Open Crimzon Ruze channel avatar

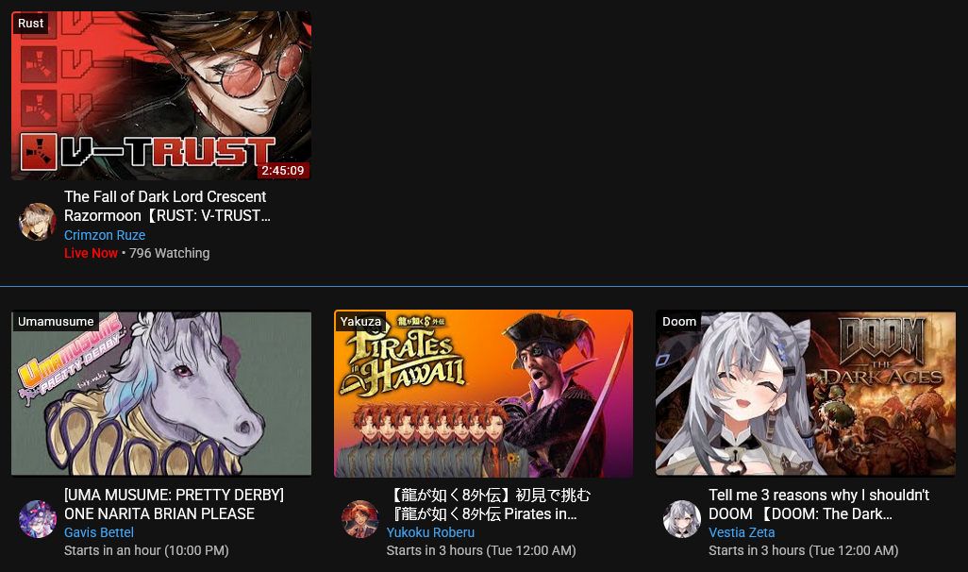click(x=38, y=222)
